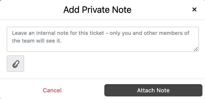
Task: Place the cursor in the private note box
Action: click(103, 39)
